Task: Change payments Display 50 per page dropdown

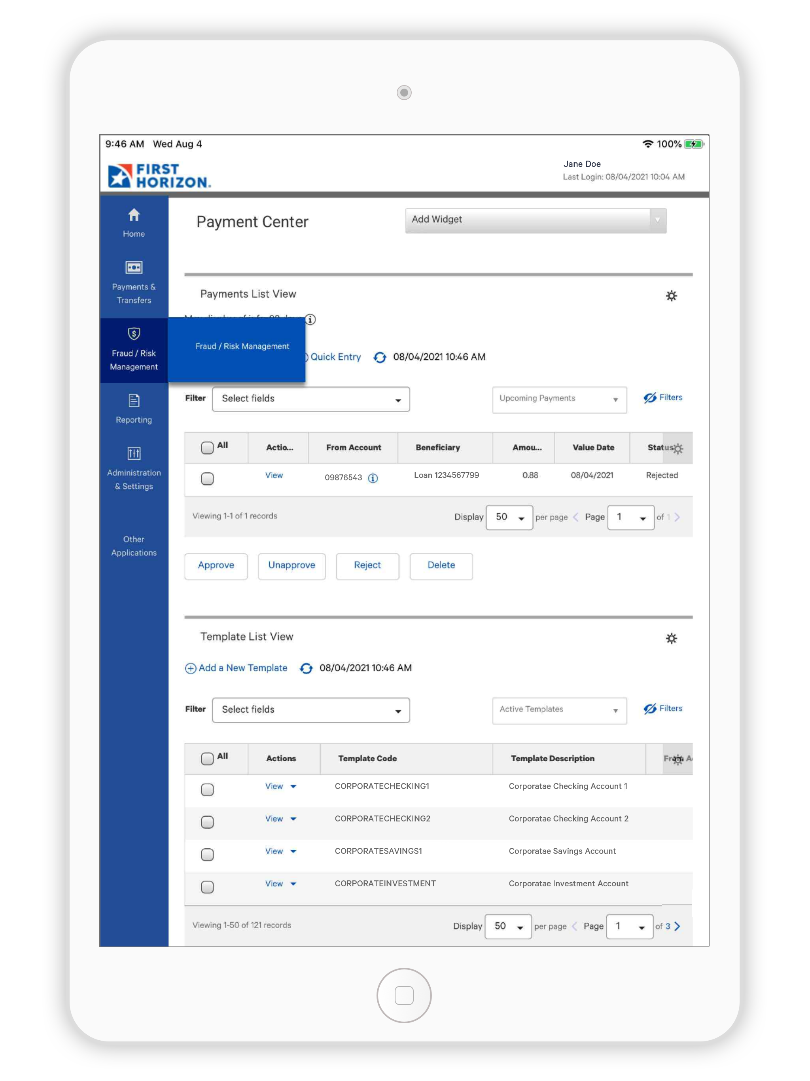Action: pos(509,517)
